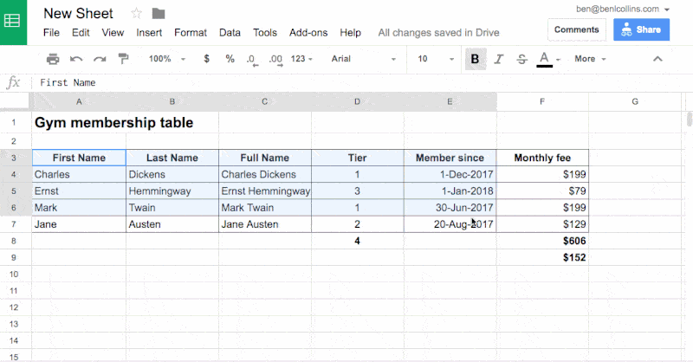Apply currency format with dollar icon

click(x=206, y=59)
